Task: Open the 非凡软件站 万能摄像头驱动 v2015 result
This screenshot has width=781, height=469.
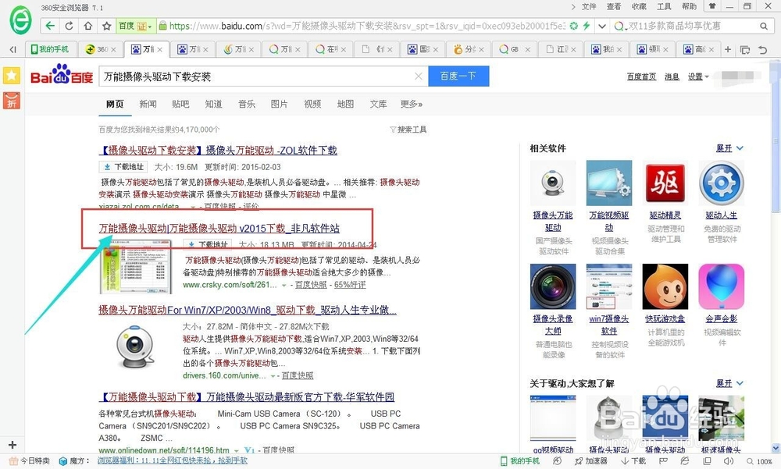Action: pyautogui.click(x=219, y=228)
